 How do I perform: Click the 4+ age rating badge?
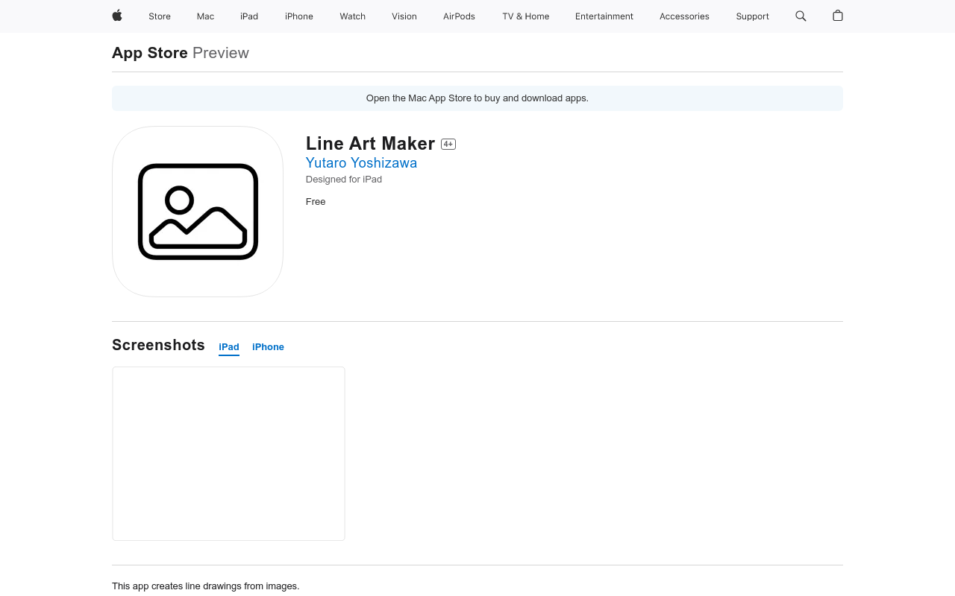pyautogui.click(x=448, y=145)
